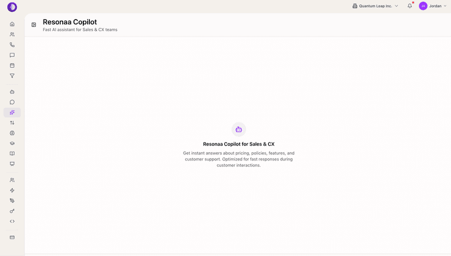Click the central Copilot bot icon
The width and height of the screenshot is (451, 256).
click(239, 129)
